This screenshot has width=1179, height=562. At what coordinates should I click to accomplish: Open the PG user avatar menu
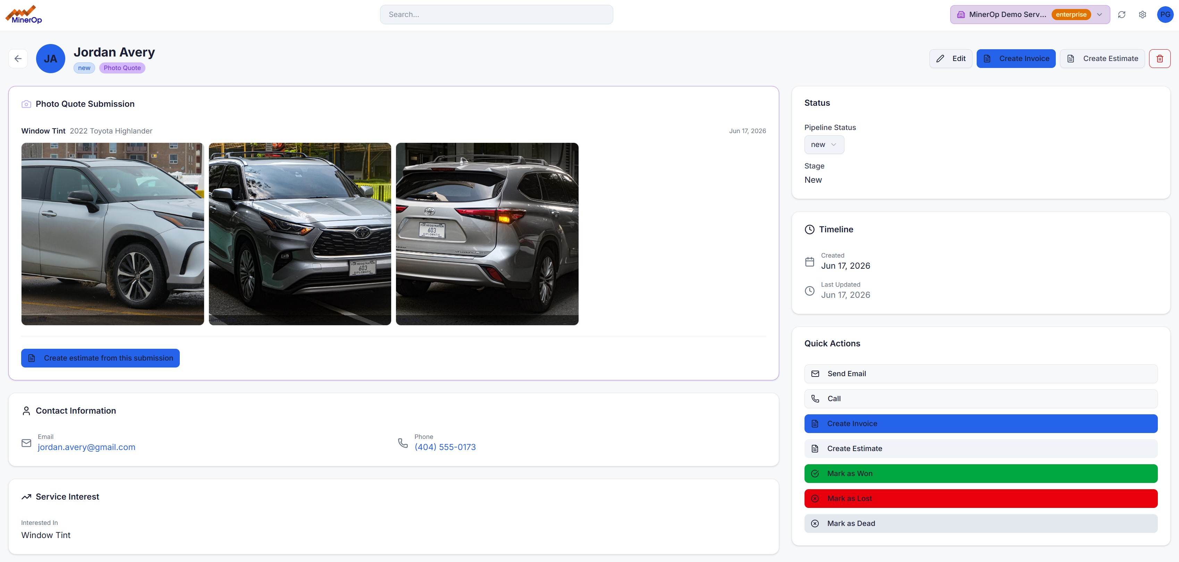(1165, 15)
